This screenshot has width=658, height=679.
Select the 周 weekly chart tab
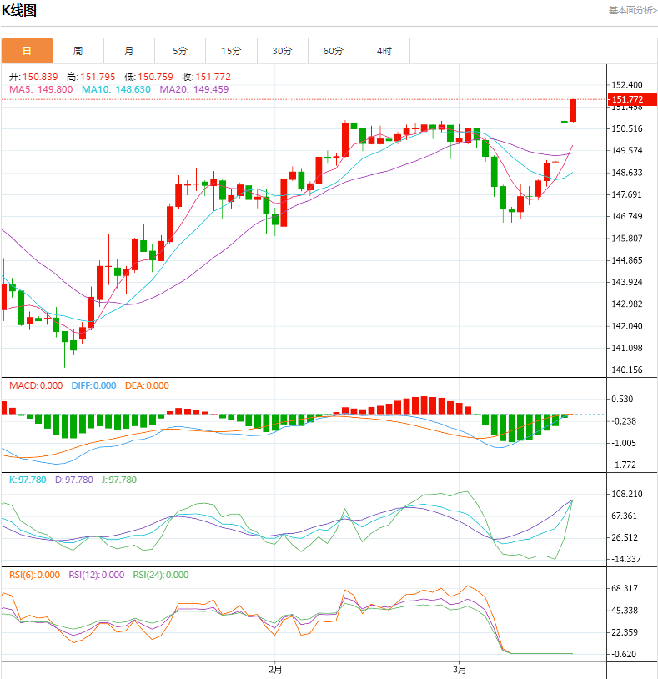click(78, 51)
